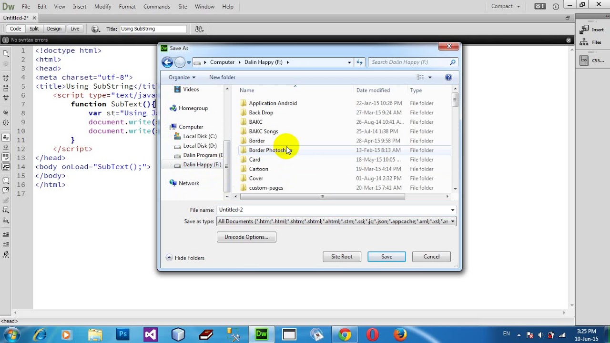Switch to Dreamweaver taskbar icon
The width and height of the screenshot is (610, 343).
click(261, 334)
